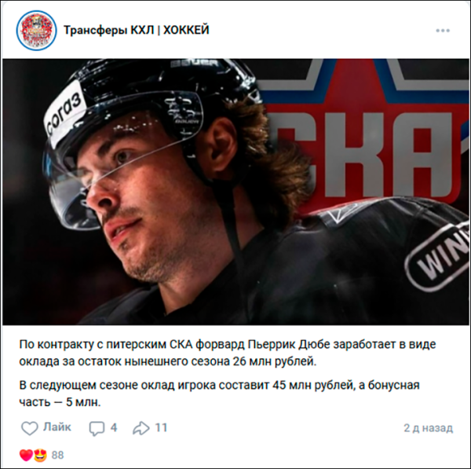Select the red heart reaction emoji
471x469 pixels.
click(26, 455)
